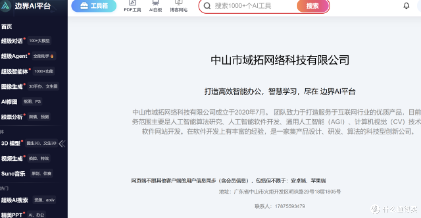Viewport: 421px width, 218px height.
Task: Click the 全能助手 tag with flame
Action: tap(44, 56)
